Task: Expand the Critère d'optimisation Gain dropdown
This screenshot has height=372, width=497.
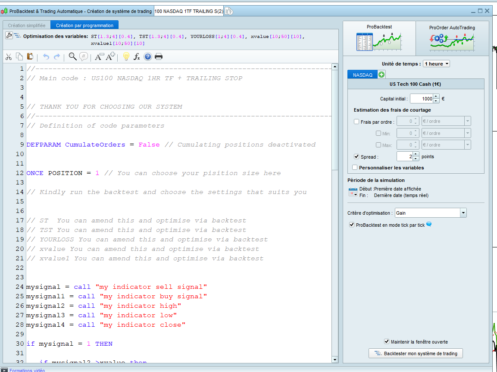Action: click(463, 213)
